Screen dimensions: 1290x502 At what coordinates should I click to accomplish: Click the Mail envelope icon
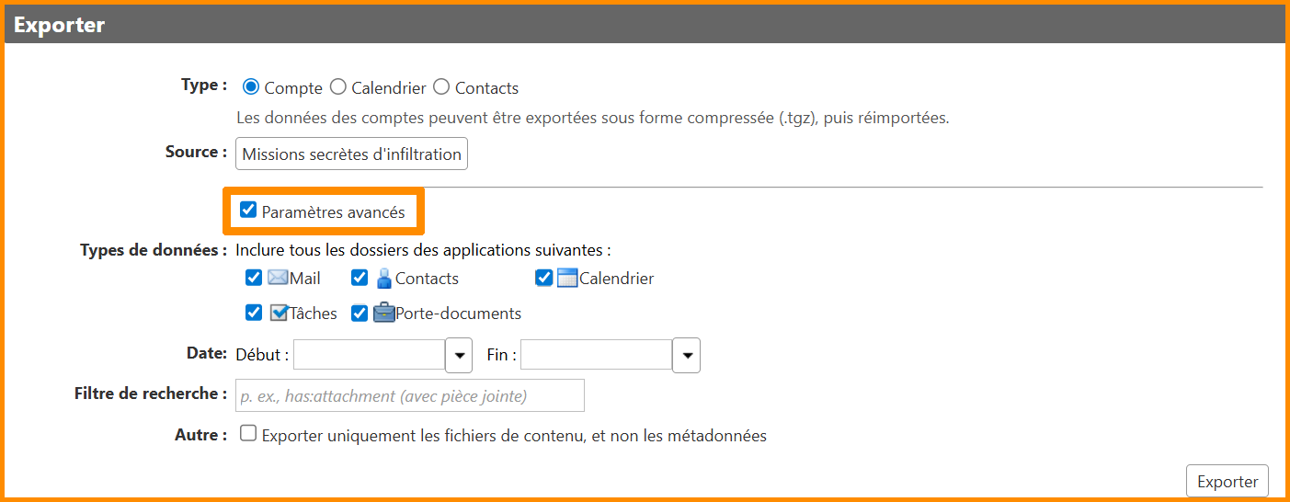click(278, 278)
